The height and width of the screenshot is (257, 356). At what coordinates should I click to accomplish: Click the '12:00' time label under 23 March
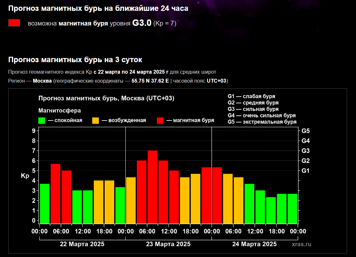169,231
